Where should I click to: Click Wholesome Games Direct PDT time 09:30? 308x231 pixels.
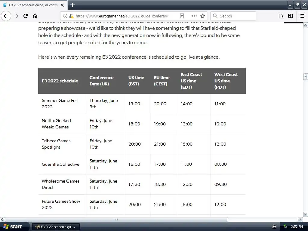click(x=220, y=184)
